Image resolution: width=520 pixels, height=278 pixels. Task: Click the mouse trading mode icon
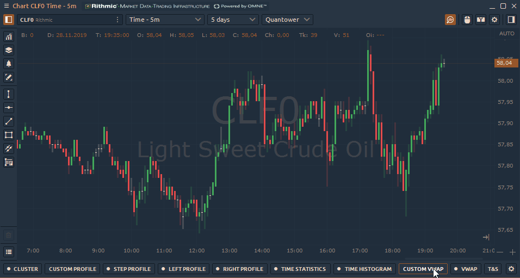[467, 20]
